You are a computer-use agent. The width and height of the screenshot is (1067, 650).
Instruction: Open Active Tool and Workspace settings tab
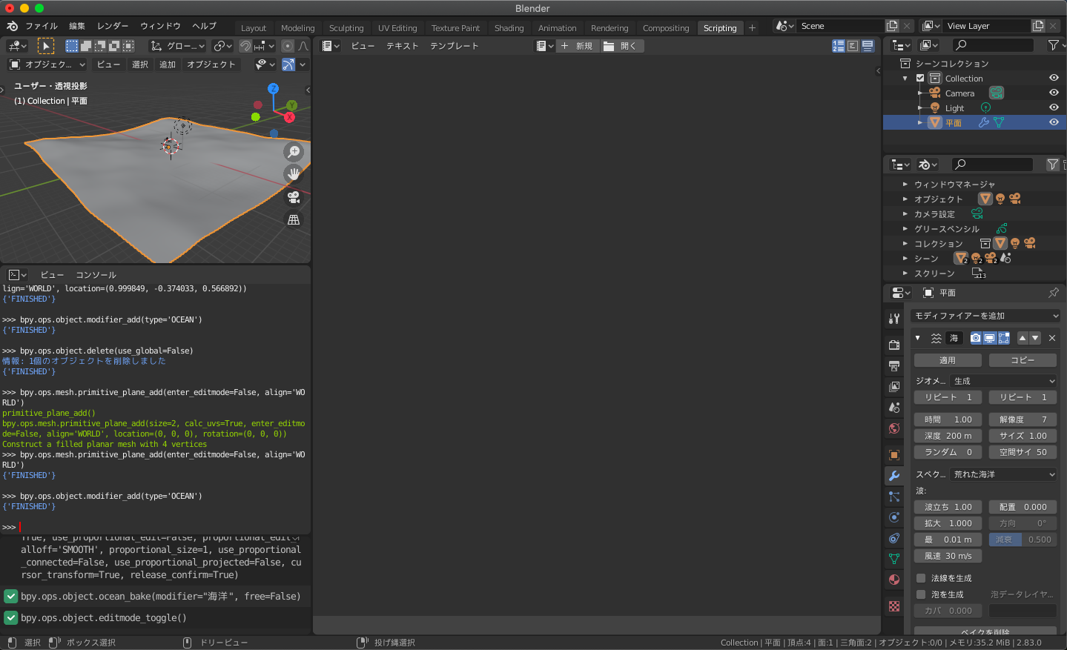pyautogui.click(x=894, y=319)
